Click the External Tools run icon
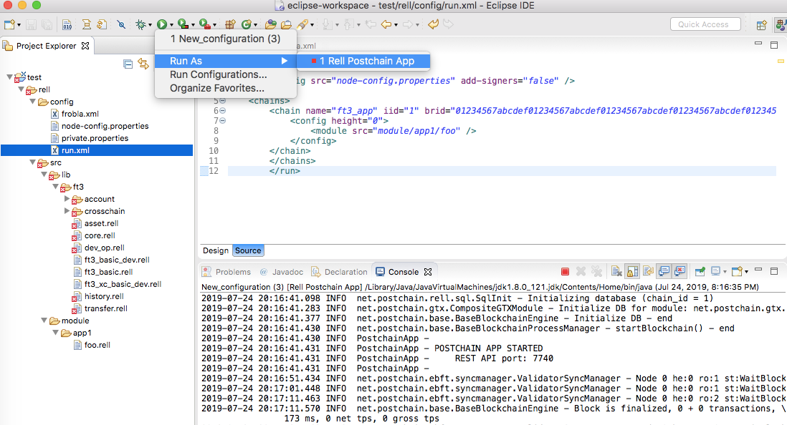 204,24
